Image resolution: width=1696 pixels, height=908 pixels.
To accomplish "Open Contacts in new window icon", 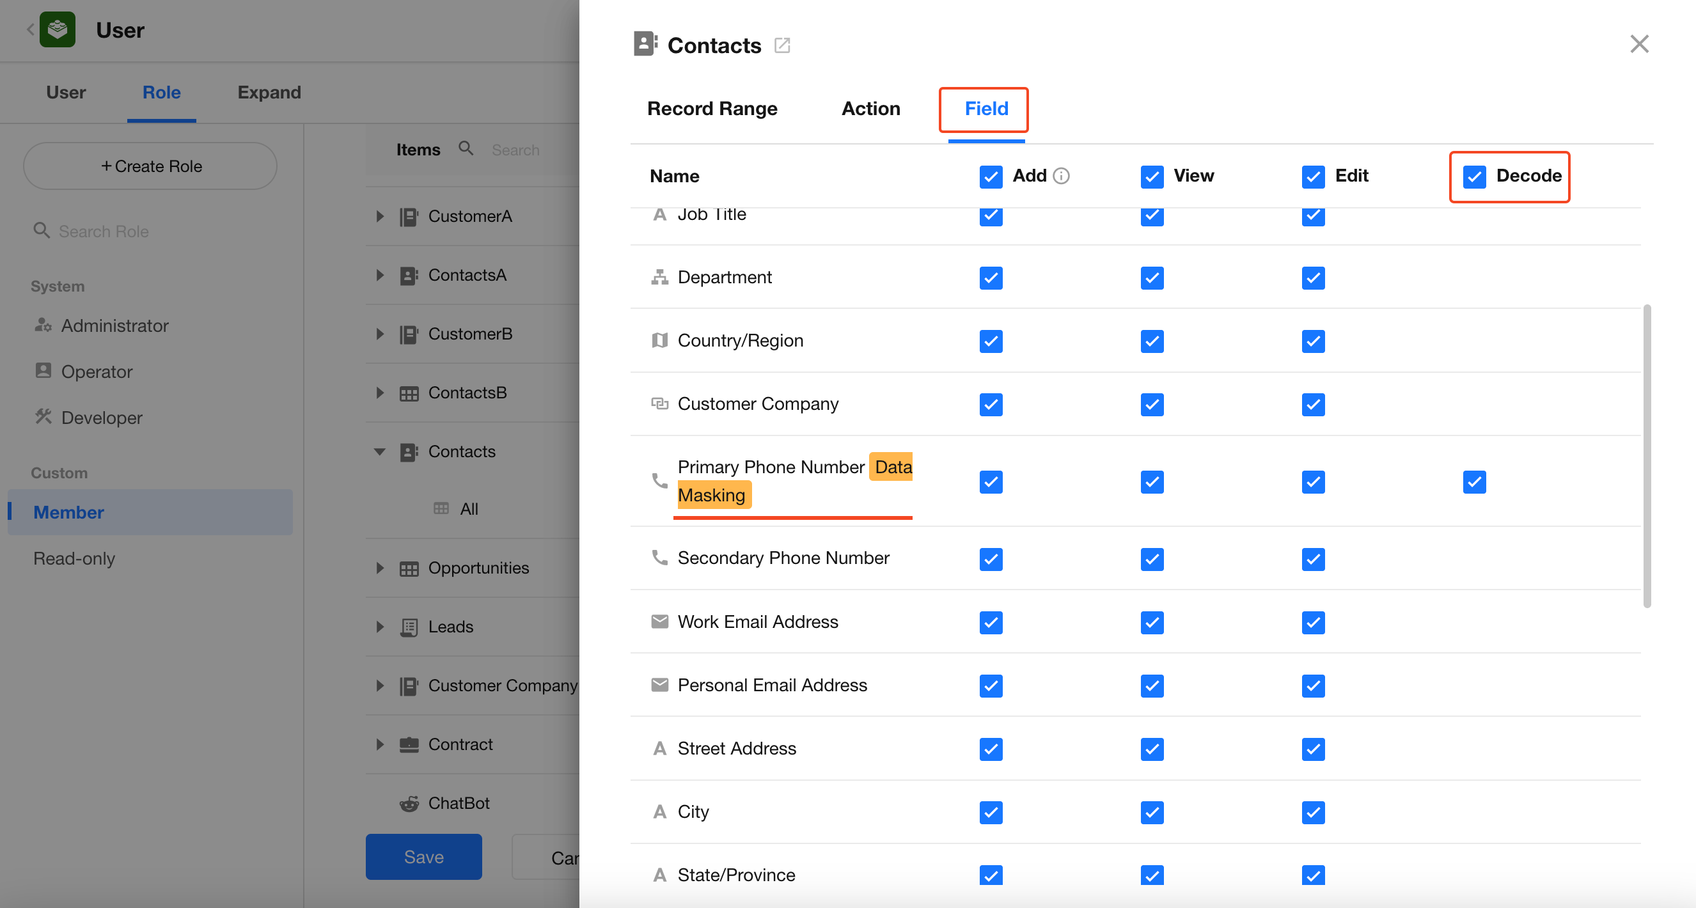I will pos(781,45).
